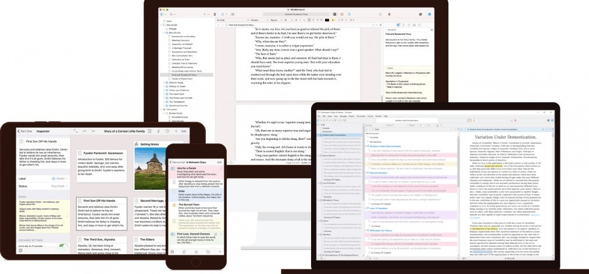Click the trash icon in the Mac toolbar
The image size is (589, 274).
pyautogui.click(x=215, y=15)
